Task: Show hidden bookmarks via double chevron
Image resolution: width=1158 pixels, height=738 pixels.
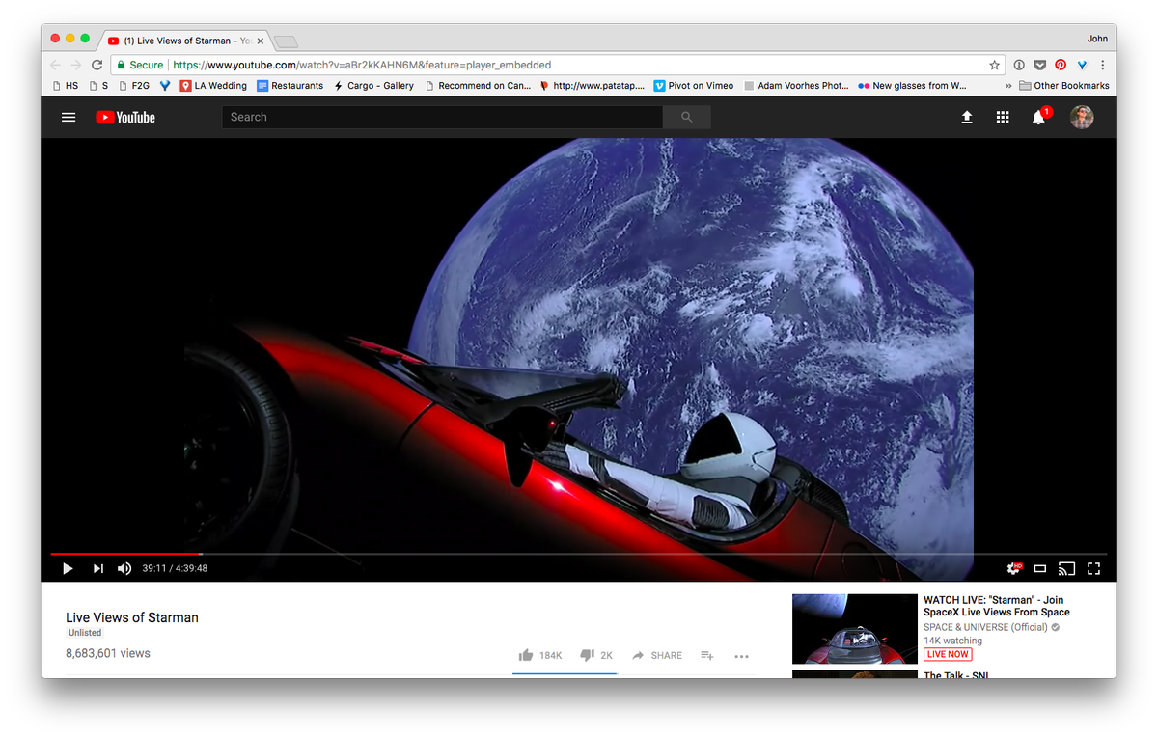Action: [x=1008, y=85]
